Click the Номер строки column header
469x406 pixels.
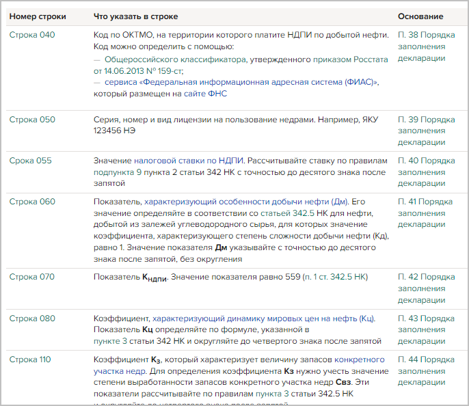[x=36, y=16]
